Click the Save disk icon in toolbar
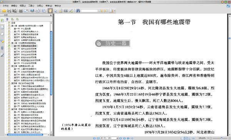 pos(9,11)
